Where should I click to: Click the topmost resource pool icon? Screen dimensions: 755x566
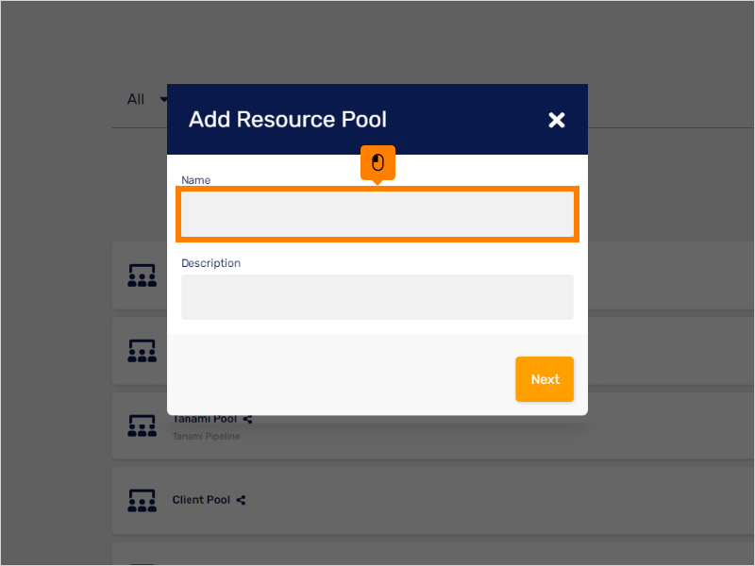point(142,275)
